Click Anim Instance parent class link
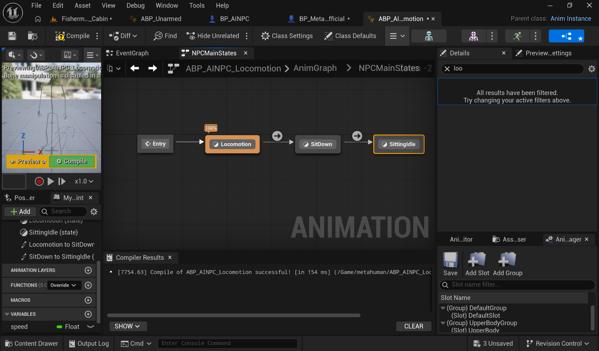Viewport: 599px width, 351px height. (571, 19)
